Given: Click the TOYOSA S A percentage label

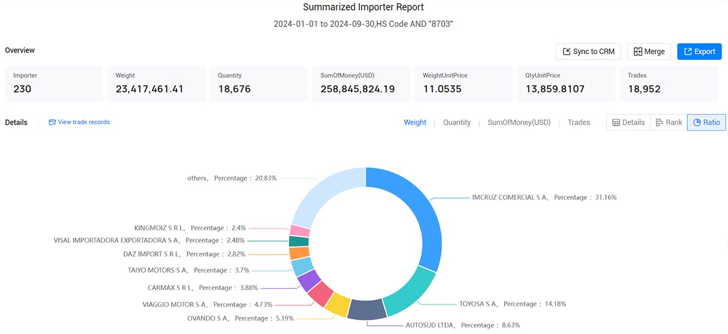Looking at the screenshot, I should (x=512, y=304).
